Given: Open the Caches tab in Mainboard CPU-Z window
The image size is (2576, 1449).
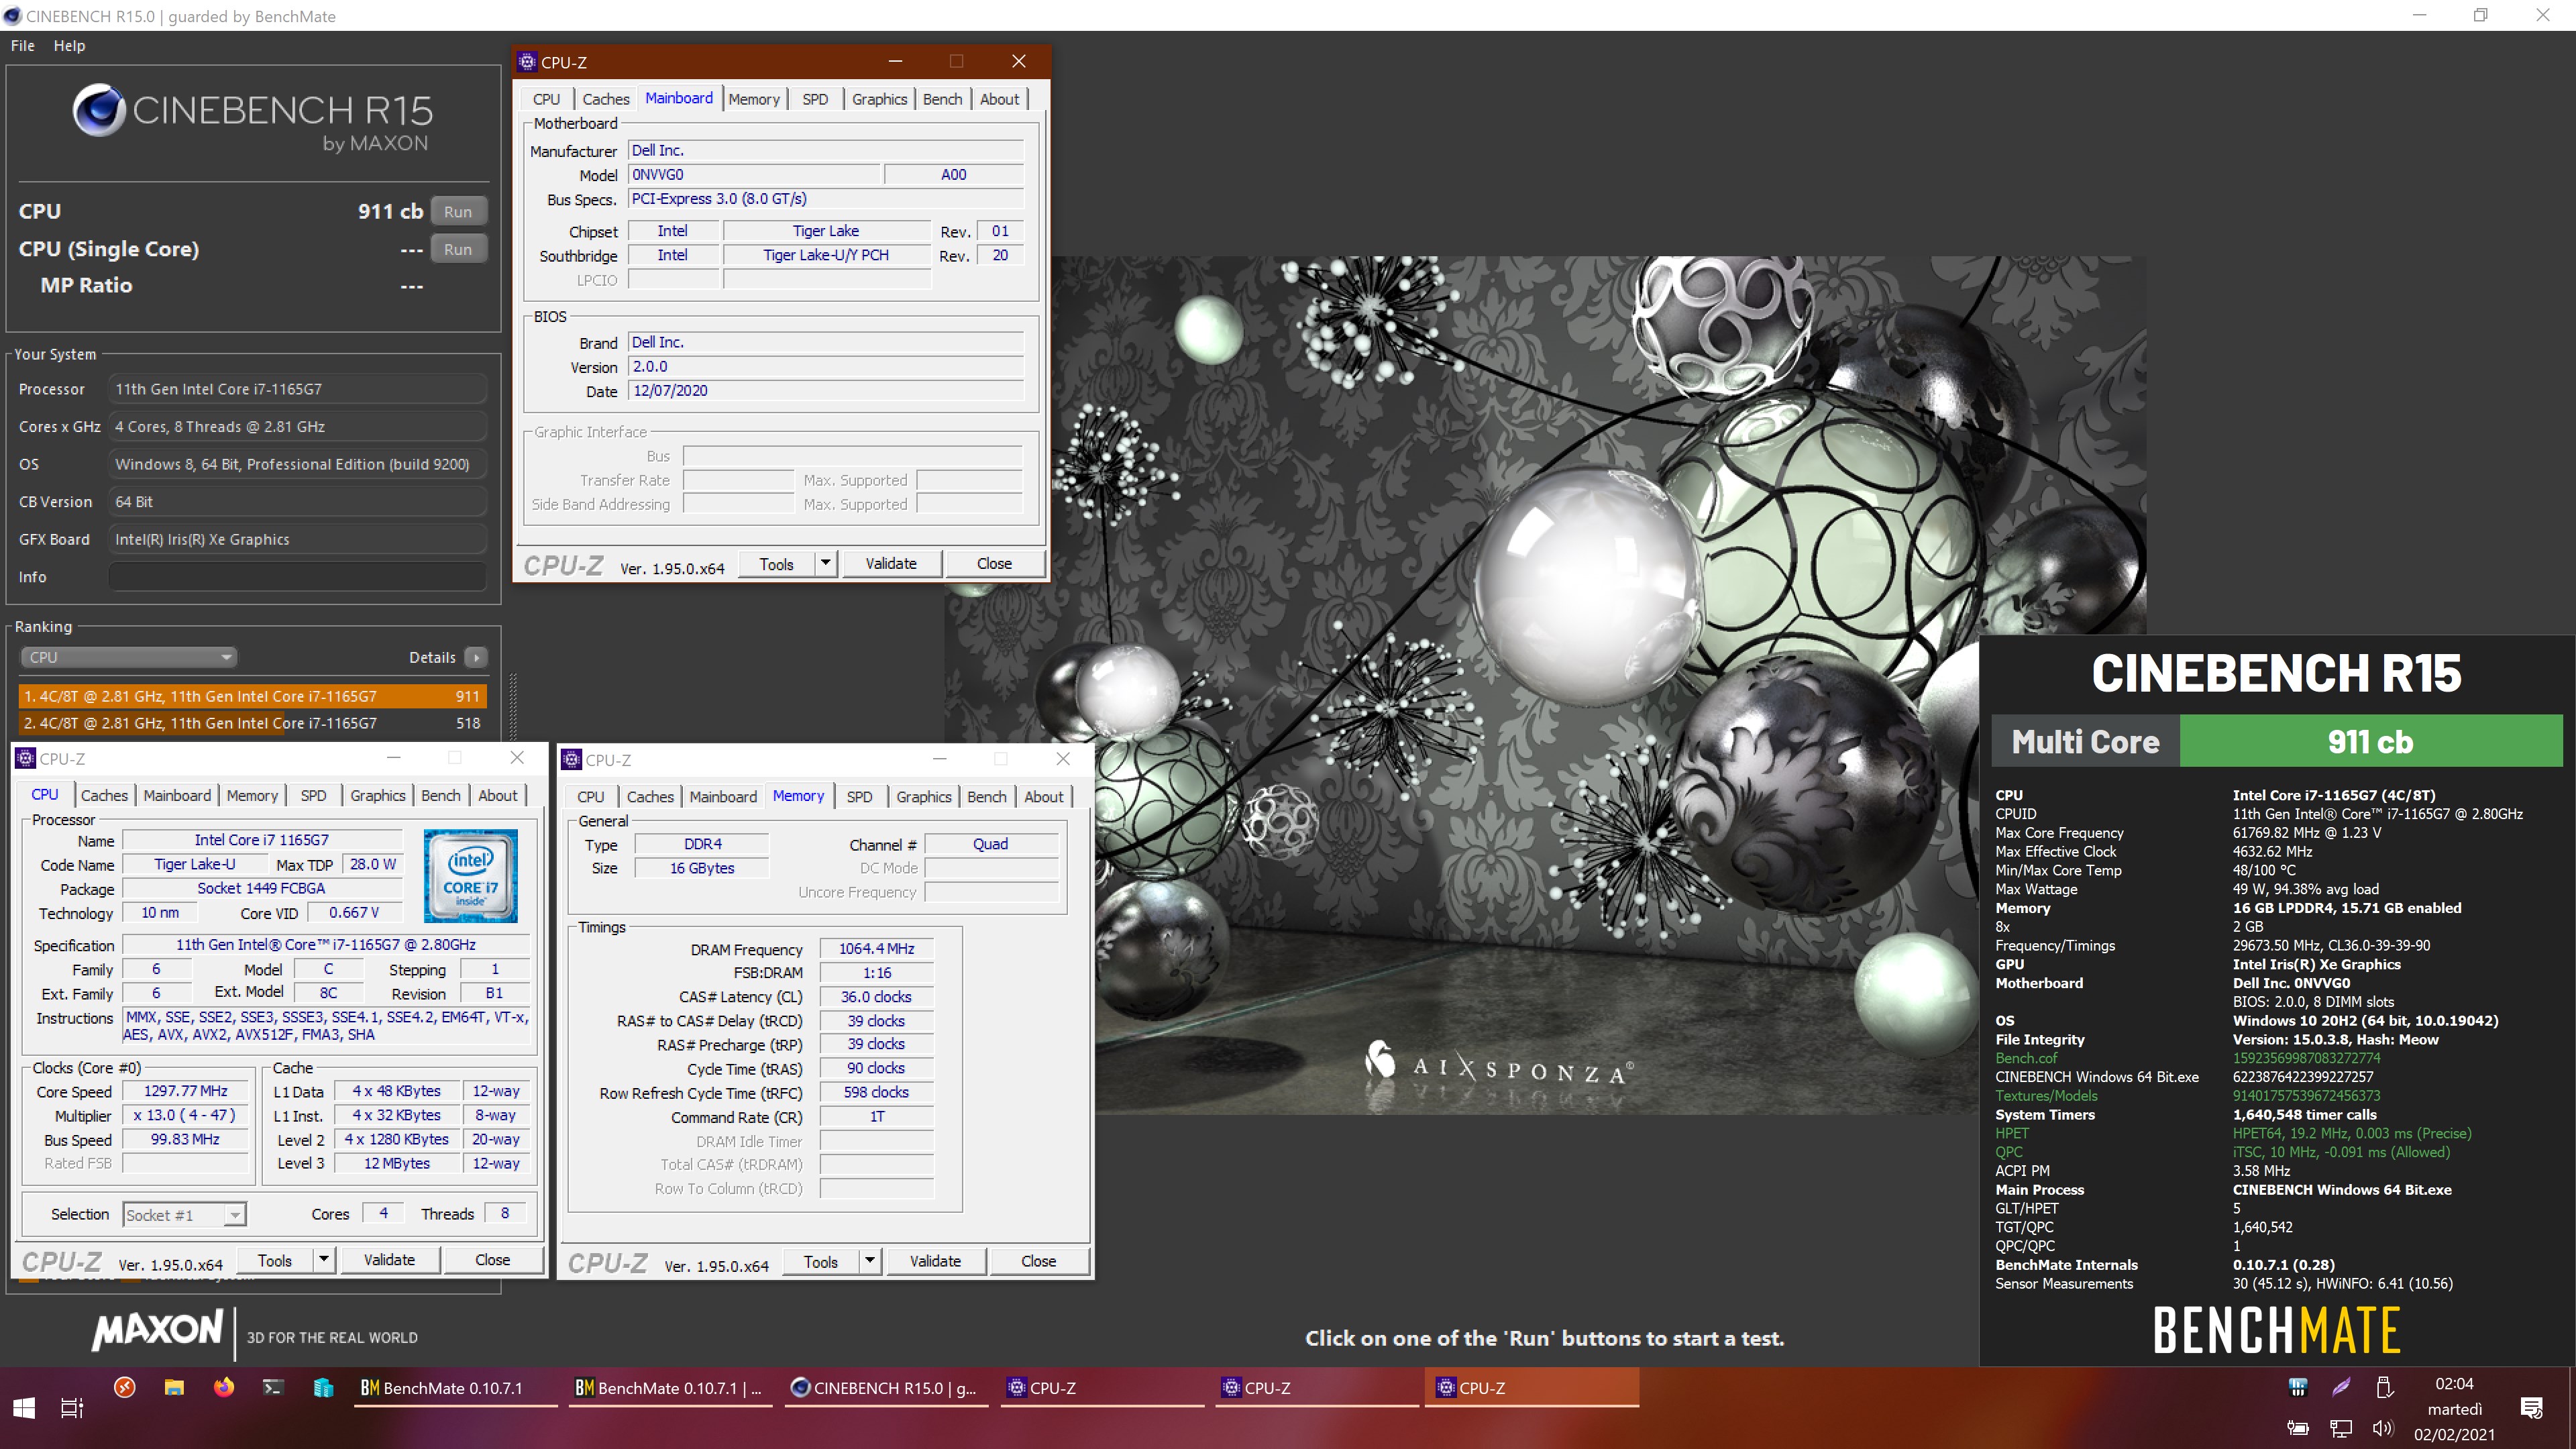Looking at the screenshot, I should coord(606,99).
